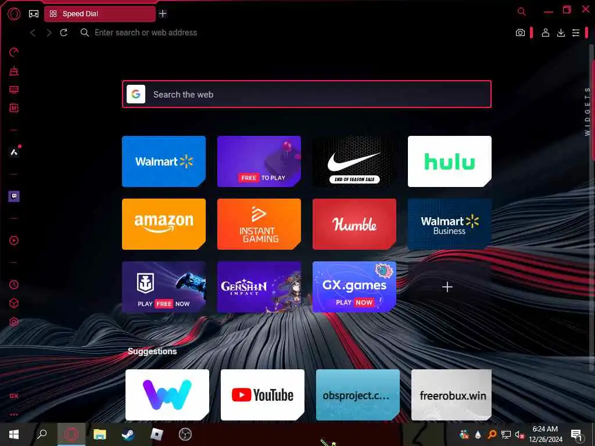Image resolution: width=595 pixels, height=446 pixels.
Task: Open the GX.games Play Now tile
Action: (x=354, y=287)
